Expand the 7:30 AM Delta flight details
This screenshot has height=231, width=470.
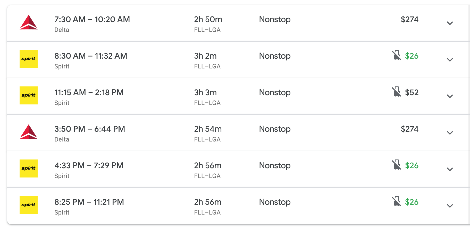[450, 23]
